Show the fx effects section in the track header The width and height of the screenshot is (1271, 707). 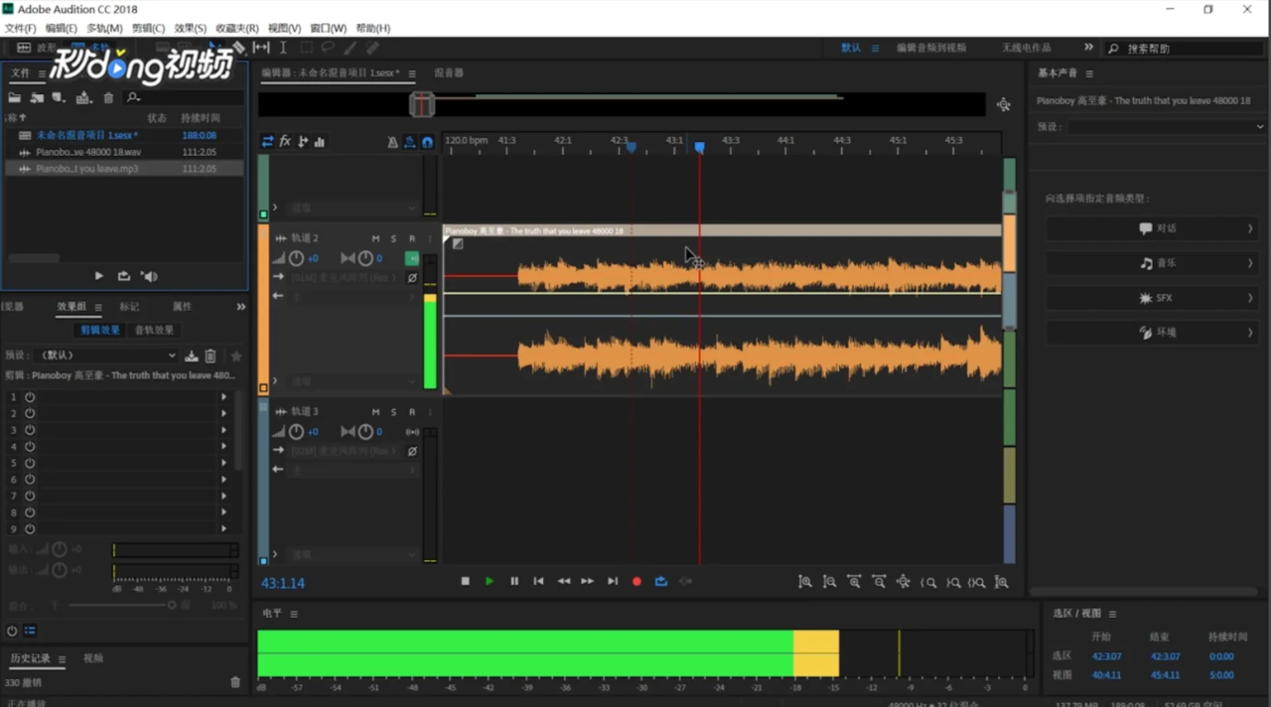click(x=285, y=142)
